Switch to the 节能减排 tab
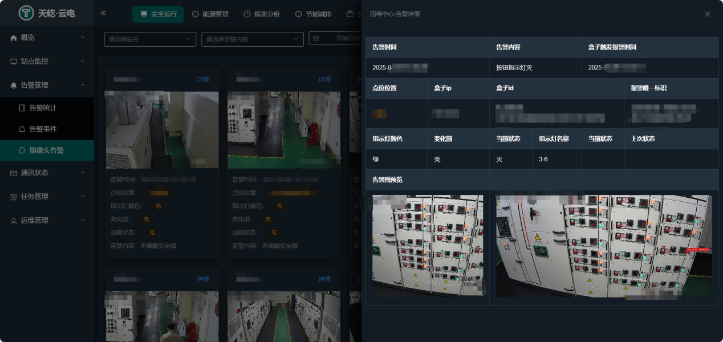The height and width of the screenshot is (342, 723). coord(313,14)
